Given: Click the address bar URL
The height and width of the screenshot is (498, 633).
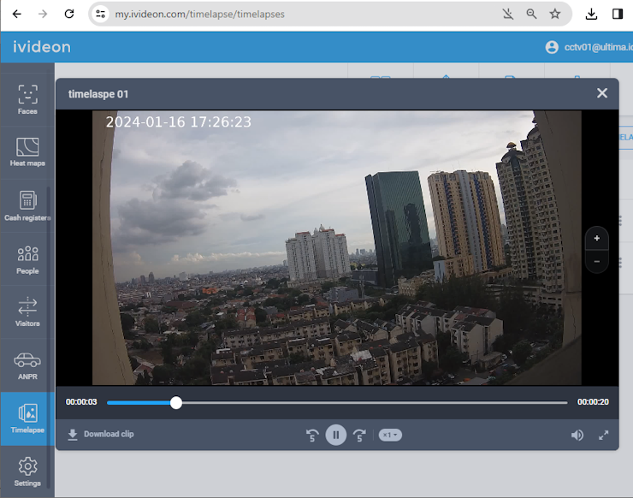Looking at the screenshot, I should click(200, 15).
